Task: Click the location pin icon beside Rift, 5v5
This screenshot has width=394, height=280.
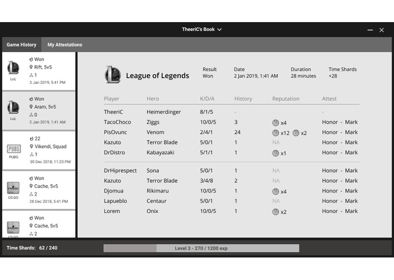Action: (31, 67)
